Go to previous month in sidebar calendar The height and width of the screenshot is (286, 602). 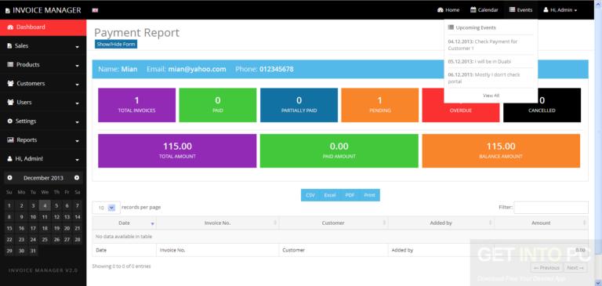pos(9,178)
